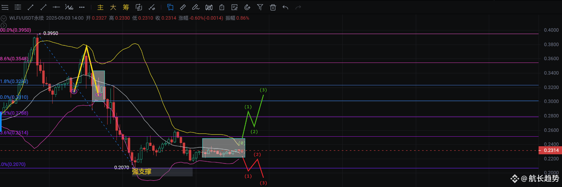
Task: Select the wave count numbering tool
Action: point(69,7)
